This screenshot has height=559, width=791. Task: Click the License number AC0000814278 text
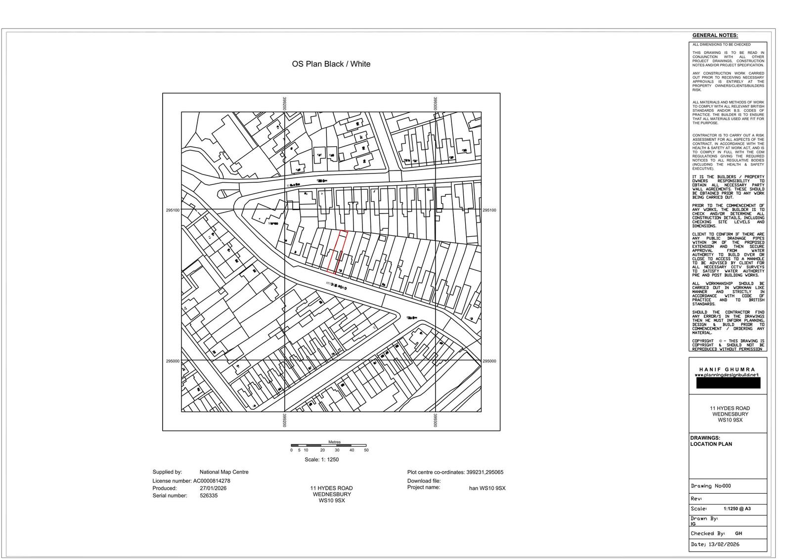(191, 481)
